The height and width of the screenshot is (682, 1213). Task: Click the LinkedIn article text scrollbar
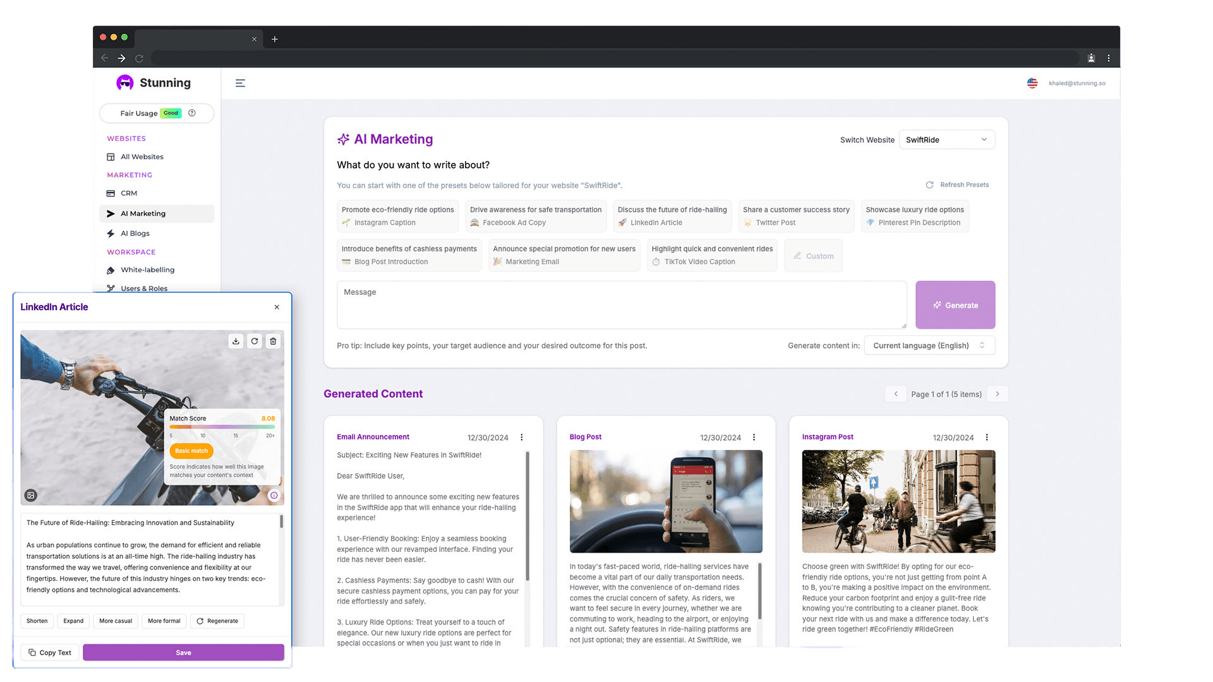point(281,522)
